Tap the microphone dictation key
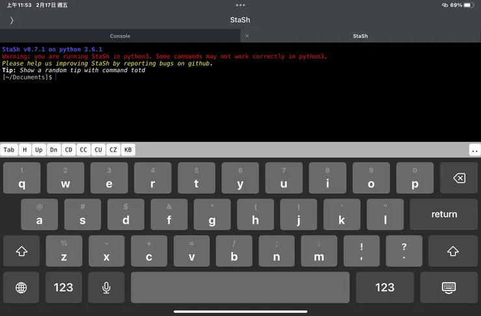The width and height of the screenshot is (481, 316). pyautogui.click(x=107, y=287)
